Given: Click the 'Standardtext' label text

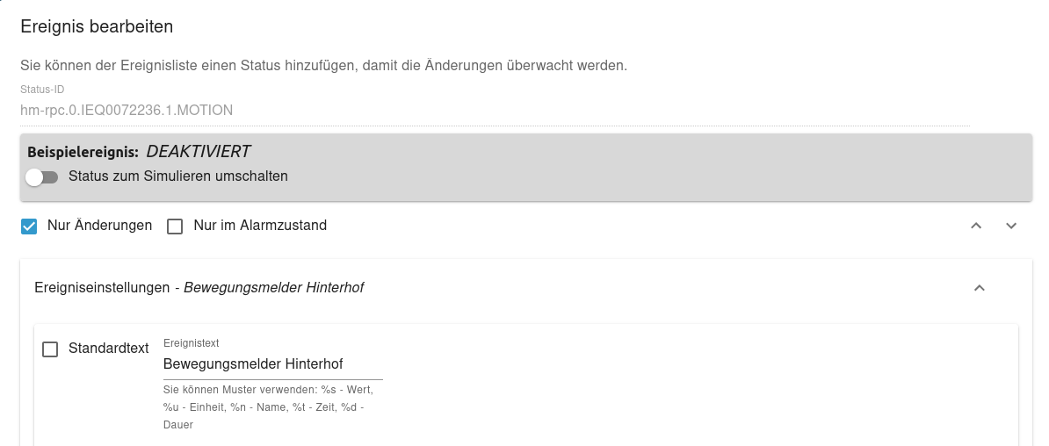Looking at the screenshot, I should (x=109, y=349).
